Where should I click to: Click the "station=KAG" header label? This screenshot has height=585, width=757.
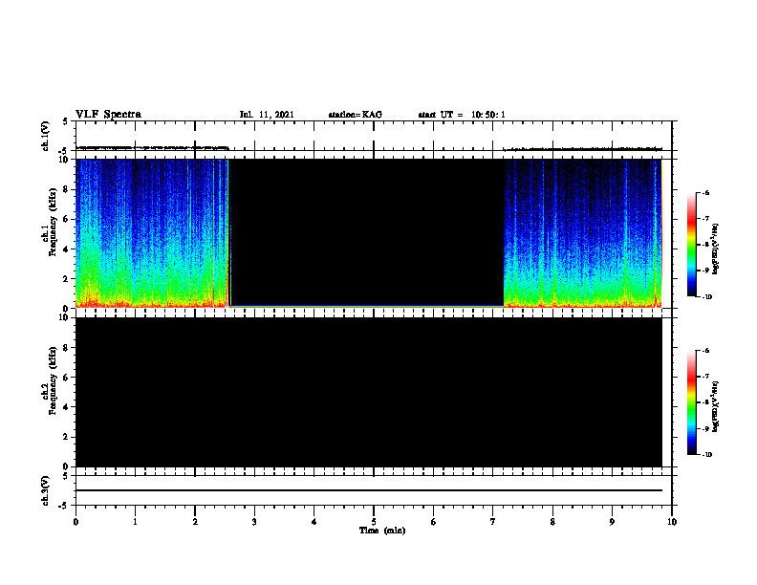[355, 115]
